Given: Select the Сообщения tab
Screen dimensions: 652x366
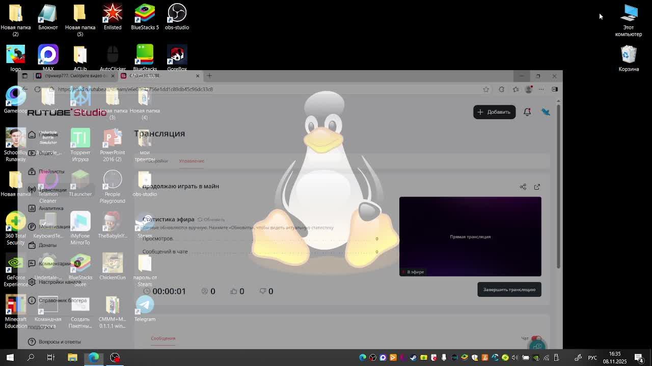Looking at the screenshot, I should click(163, 338).
